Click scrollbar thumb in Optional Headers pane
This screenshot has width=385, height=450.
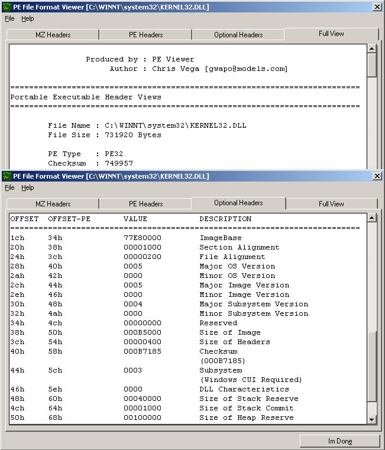[372, 366]
